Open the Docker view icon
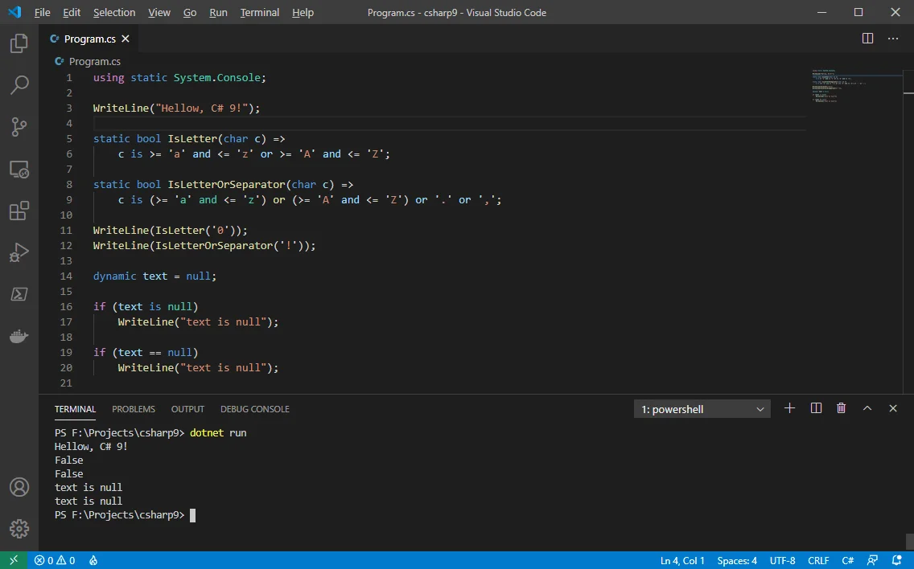This screenshot has width=914, height=569. click(x=19, y=336)
